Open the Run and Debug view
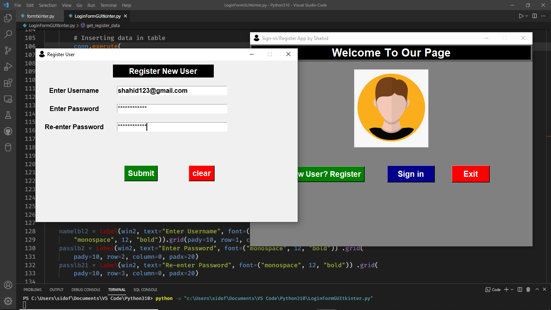The width and height of the screenshot is (551, 310). [8, 67]
